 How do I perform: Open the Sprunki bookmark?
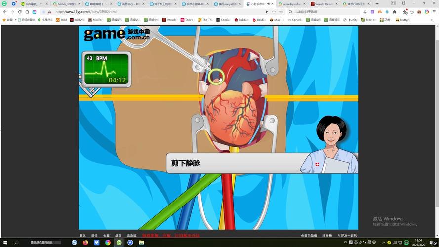(x=295, y=20)
